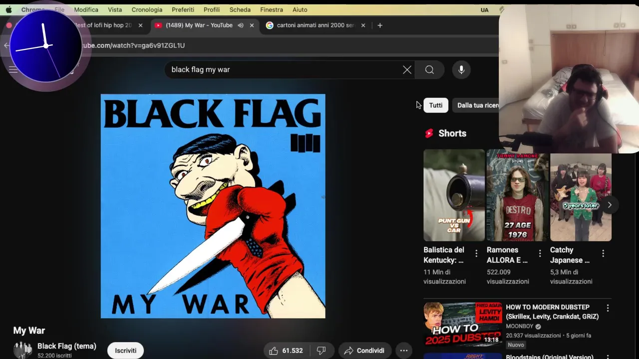The width and height of the screenshot is (639, 359).
Task: Click the 11 Mln di visualizzazioni text
Action: click(445, 277)
